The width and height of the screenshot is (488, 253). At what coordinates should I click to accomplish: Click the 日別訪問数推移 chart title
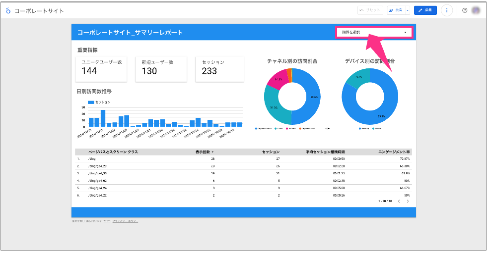point(94,92)
